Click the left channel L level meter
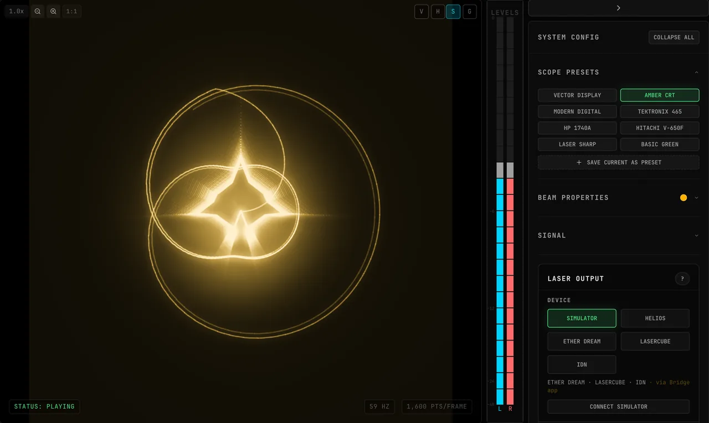 (x=500, y=211)
